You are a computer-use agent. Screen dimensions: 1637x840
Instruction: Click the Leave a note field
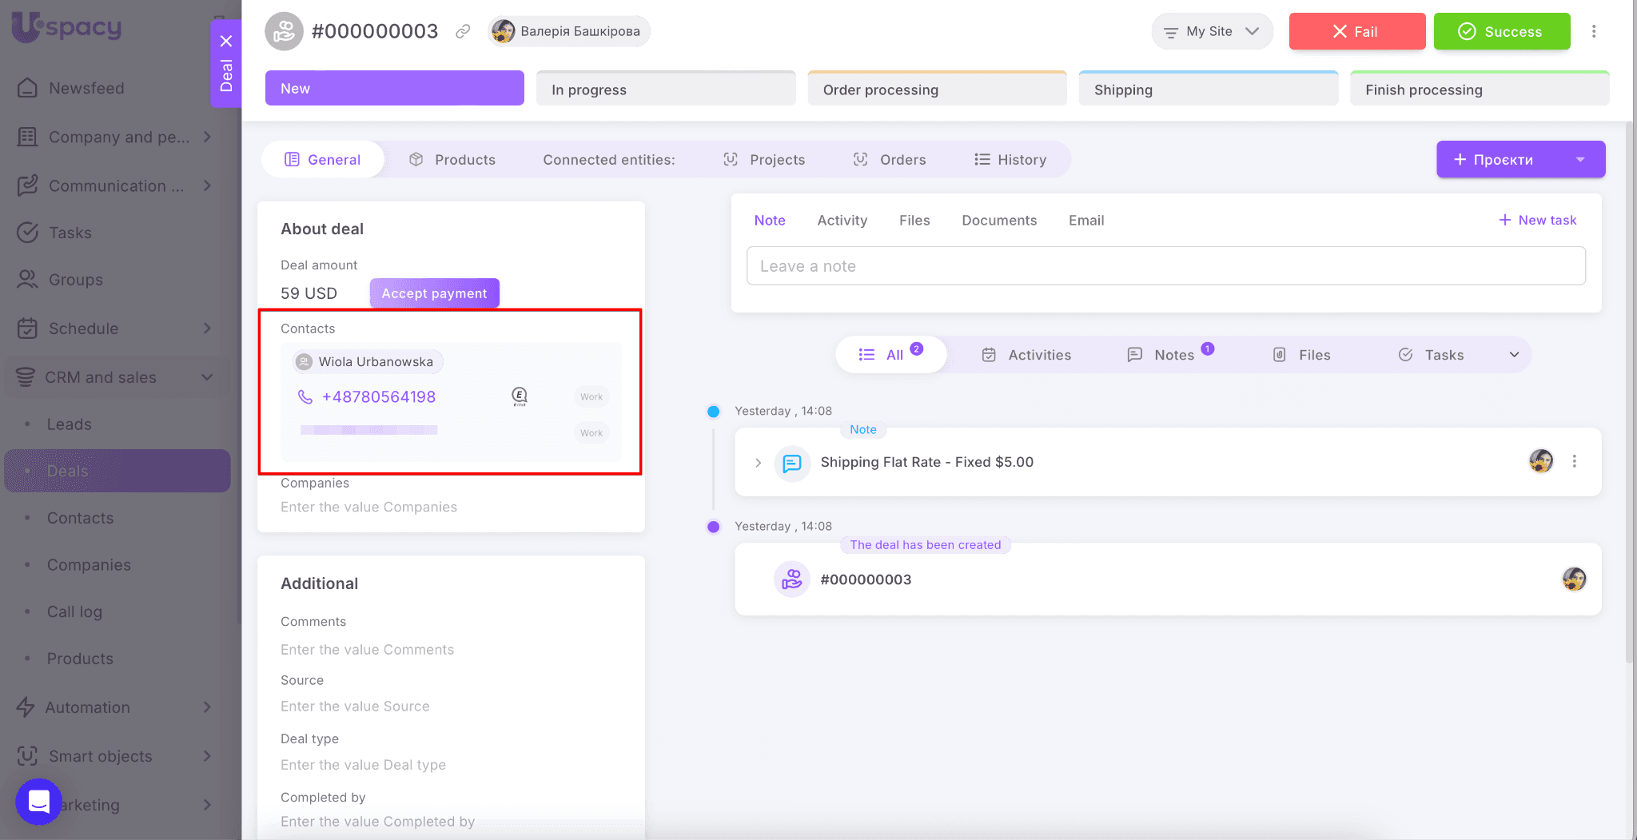(x=1165, y=266)
